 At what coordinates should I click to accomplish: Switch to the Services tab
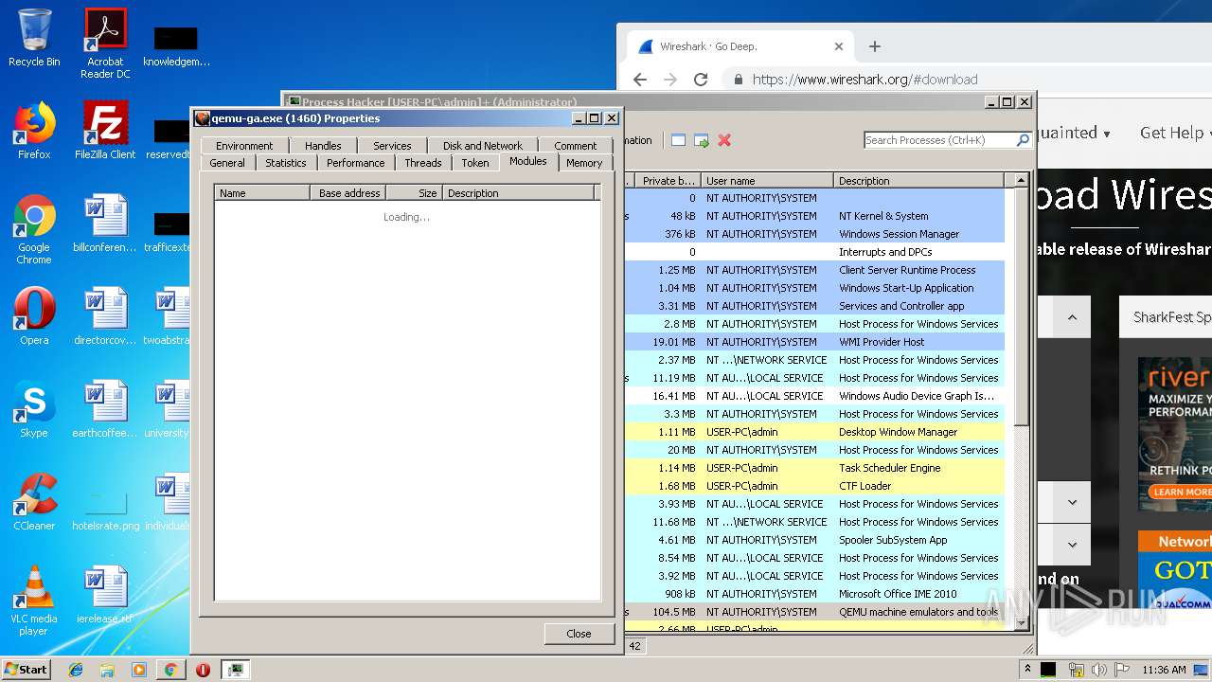tap(392, 146)
